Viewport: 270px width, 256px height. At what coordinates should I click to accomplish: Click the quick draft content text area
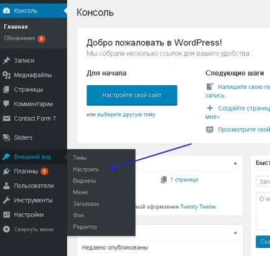[x=263, y=211]
